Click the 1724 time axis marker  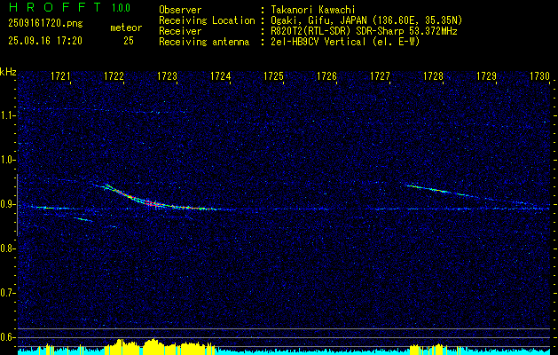[x=221, y=75]
